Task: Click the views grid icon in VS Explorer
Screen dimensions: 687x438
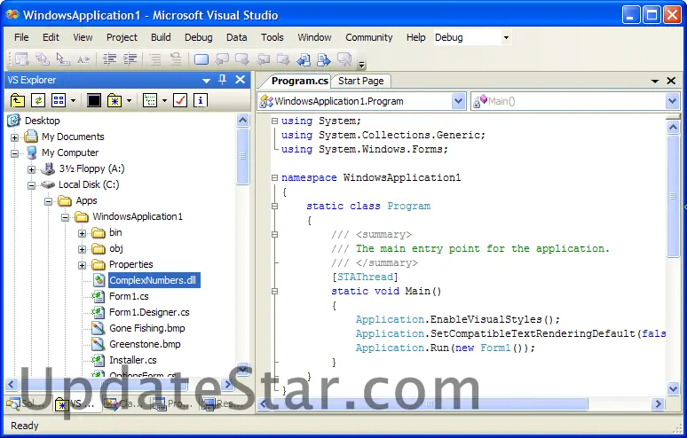Action: point(59,101)
